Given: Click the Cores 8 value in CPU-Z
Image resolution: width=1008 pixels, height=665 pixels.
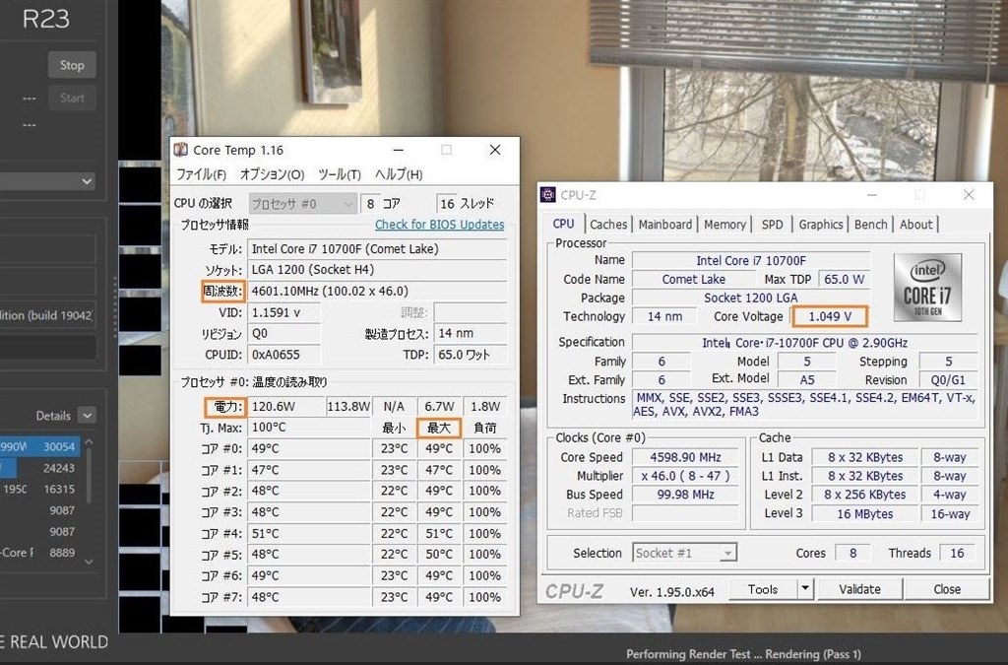Looking at the screenshot, I should click(x=852, y=553).
